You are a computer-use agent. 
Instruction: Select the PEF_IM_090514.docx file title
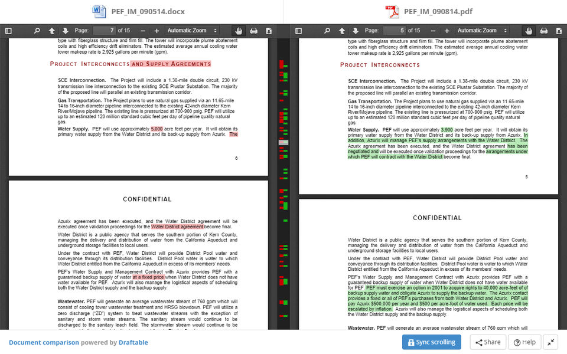(148, 12)
